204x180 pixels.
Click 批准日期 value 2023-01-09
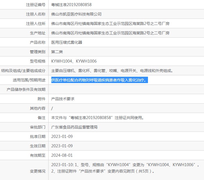click(x=62, y=137)
